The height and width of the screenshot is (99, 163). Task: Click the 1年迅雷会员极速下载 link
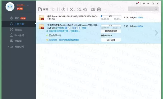click(x=64, y=31)
